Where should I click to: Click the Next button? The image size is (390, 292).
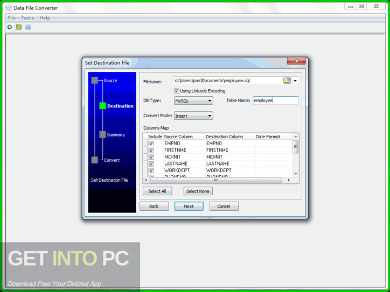coord(189,206)
